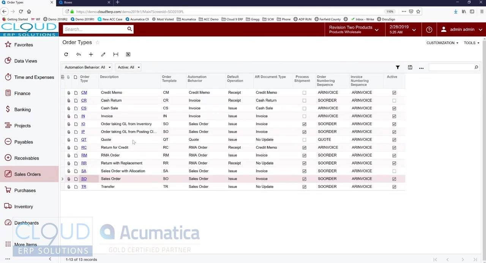The image size is (486, 263).
Task: Click the magnifier in global search
Action: coord(129,29)
